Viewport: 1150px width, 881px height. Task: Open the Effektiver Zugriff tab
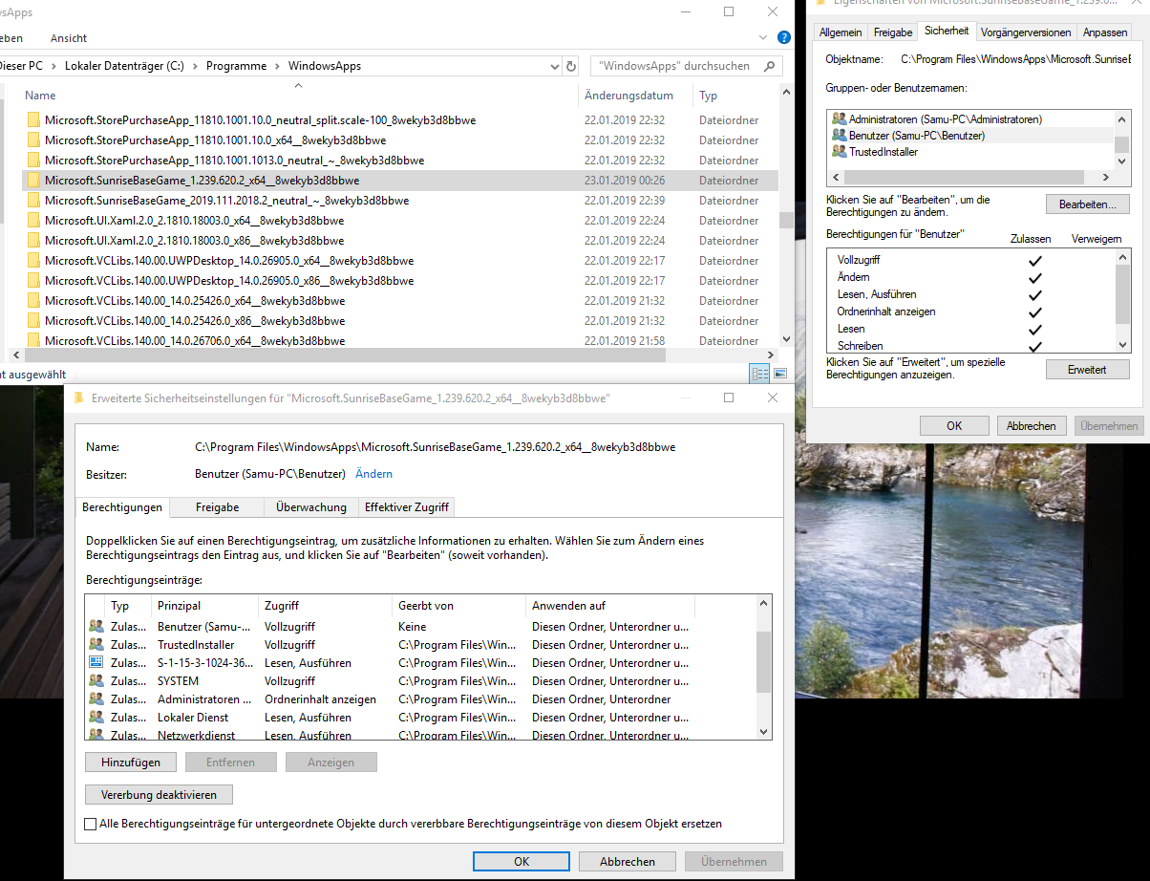coord(406,507)
